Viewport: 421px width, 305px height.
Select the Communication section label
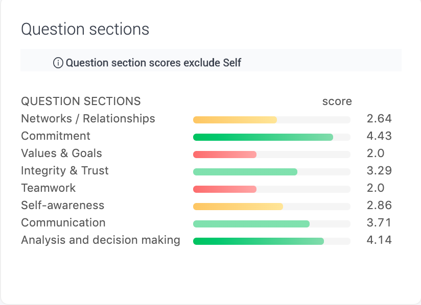[x=63, y=223]
